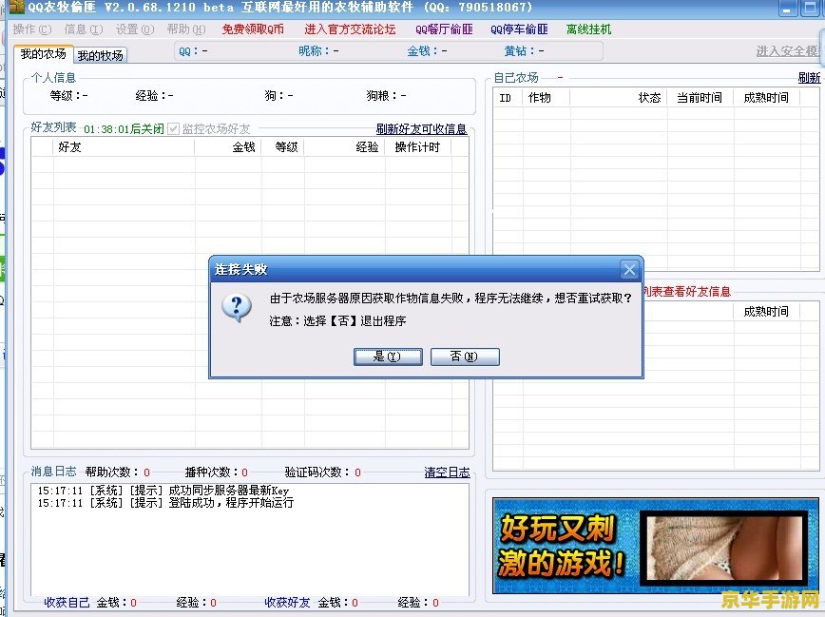
Task: Close the 连接失败 dialog with X
Action: point(629,270)
